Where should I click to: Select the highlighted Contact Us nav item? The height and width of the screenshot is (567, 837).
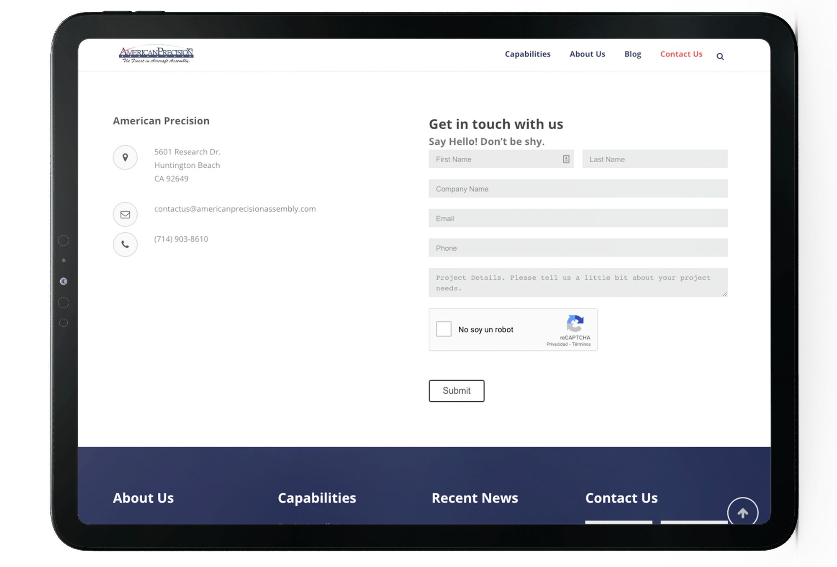[x=681, y=54]
